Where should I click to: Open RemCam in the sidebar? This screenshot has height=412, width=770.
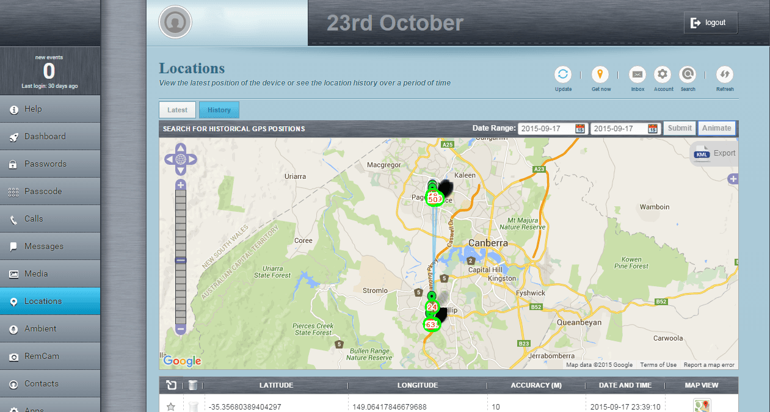click(50, 356)
